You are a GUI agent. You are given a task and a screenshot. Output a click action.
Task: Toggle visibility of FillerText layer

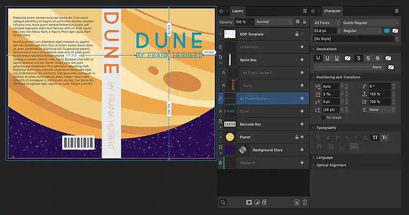pyautogui.click(x=302, y=47)
